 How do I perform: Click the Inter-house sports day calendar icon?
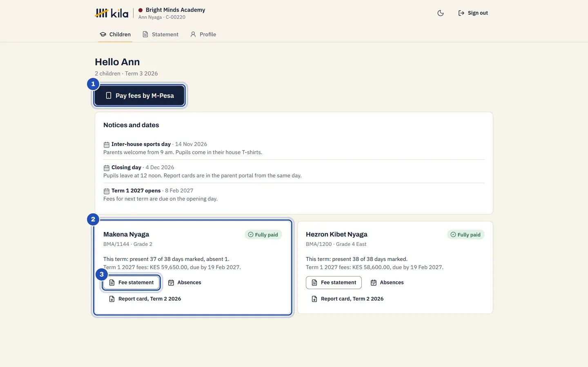[x=106, y=145]
